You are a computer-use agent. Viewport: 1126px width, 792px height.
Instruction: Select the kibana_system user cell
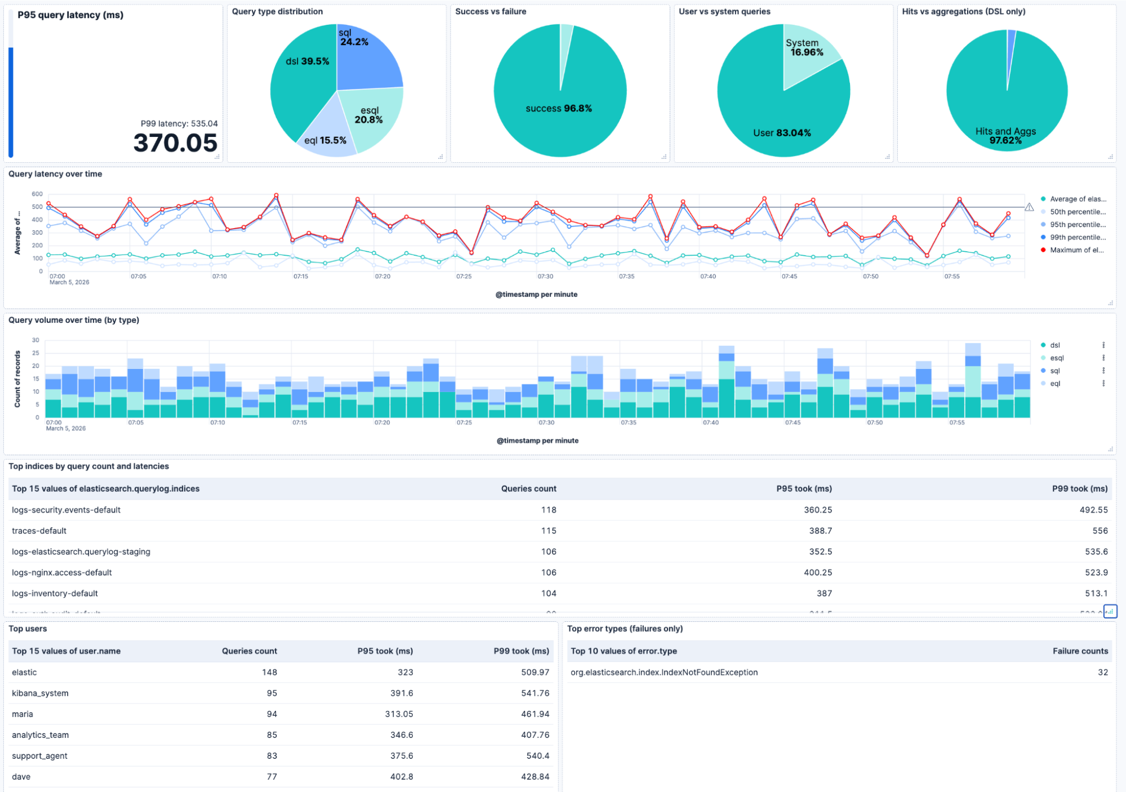[40, 693]
